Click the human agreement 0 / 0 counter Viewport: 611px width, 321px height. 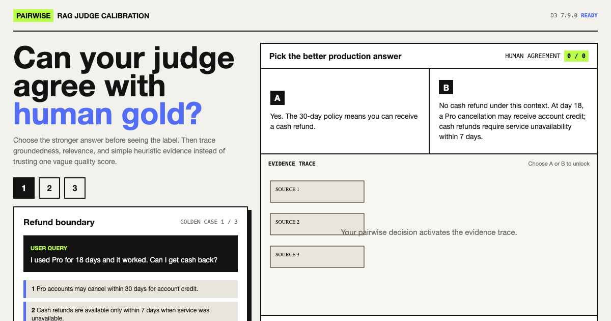[576, 56]
